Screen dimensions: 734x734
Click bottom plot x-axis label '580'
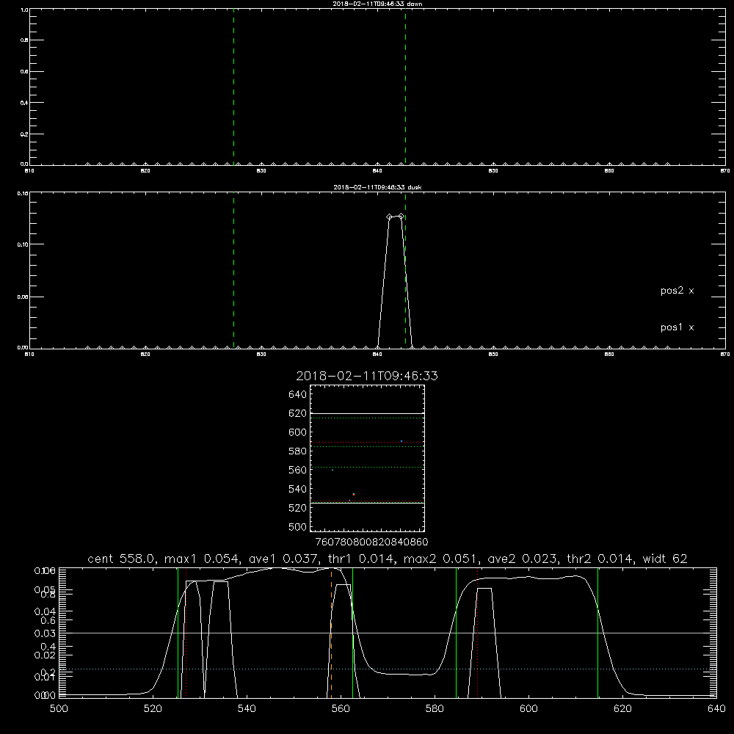pos(435,709)
